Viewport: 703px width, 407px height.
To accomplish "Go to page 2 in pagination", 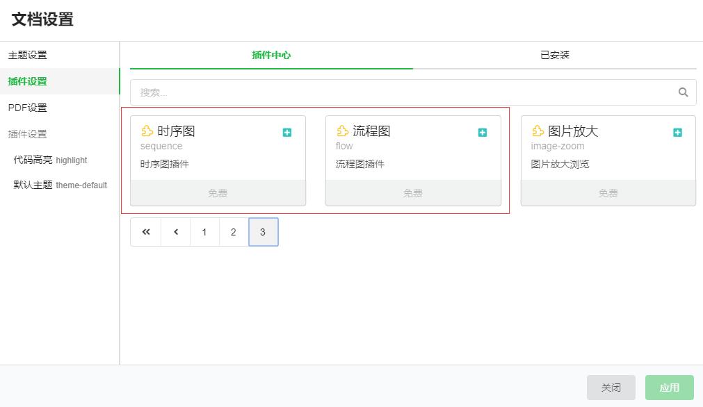I will coord(233,232).
